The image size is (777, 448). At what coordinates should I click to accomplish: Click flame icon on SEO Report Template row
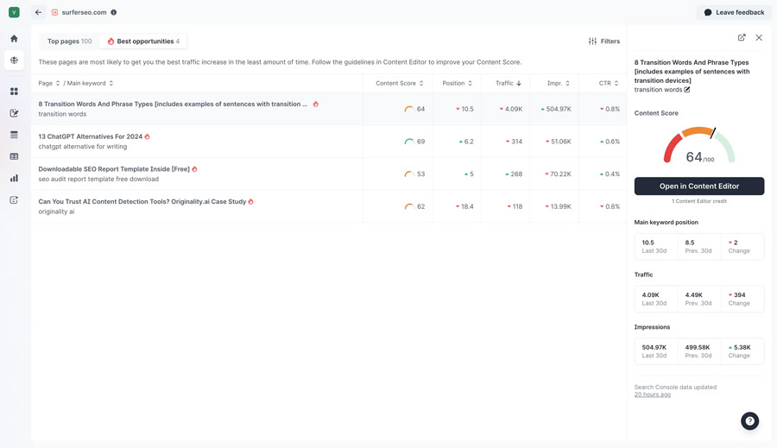[194, 169]
